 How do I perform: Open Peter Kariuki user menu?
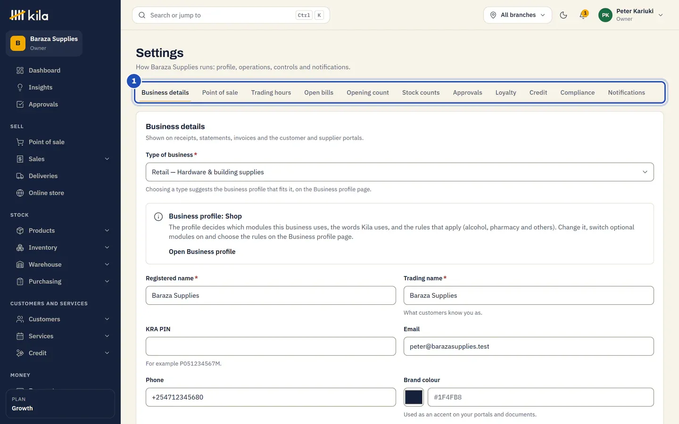pos(631,15)
